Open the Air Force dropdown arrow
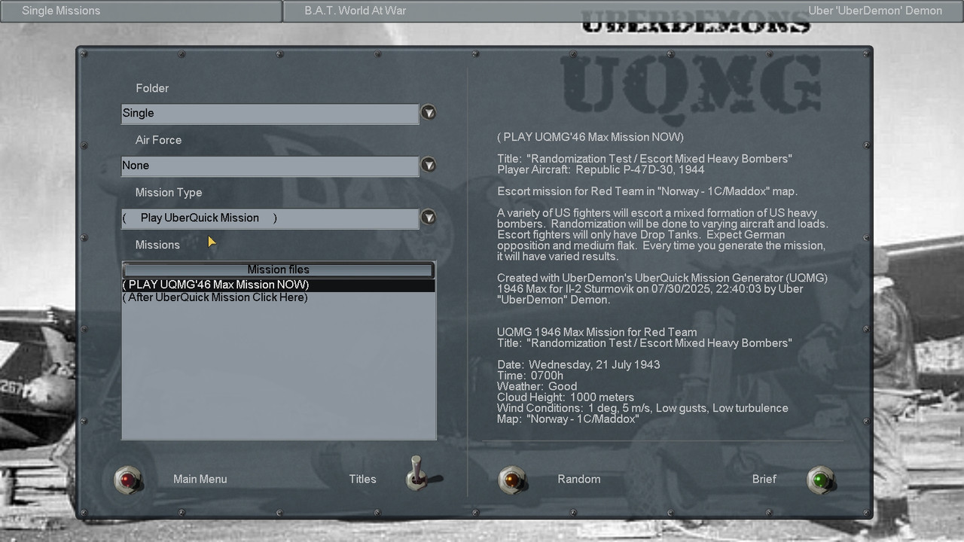Screen dimensions: 964x542 click(x=429, y=166)
